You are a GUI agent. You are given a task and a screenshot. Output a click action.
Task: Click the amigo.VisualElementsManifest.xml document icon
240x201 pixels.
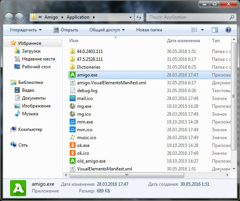tap(73, 83)
